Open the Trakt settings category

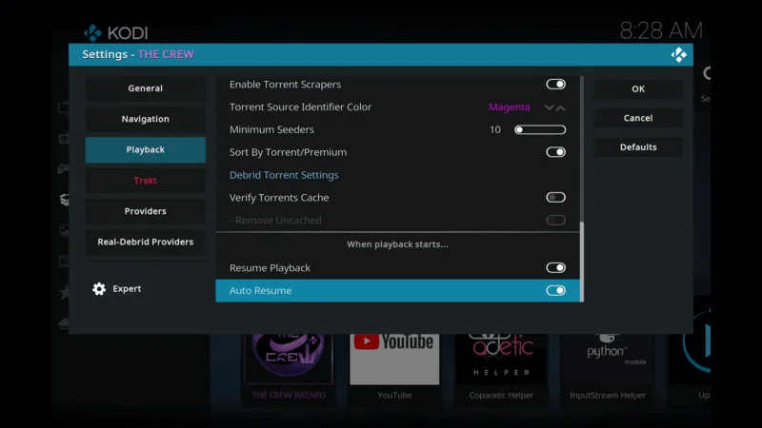pos(145,181)
